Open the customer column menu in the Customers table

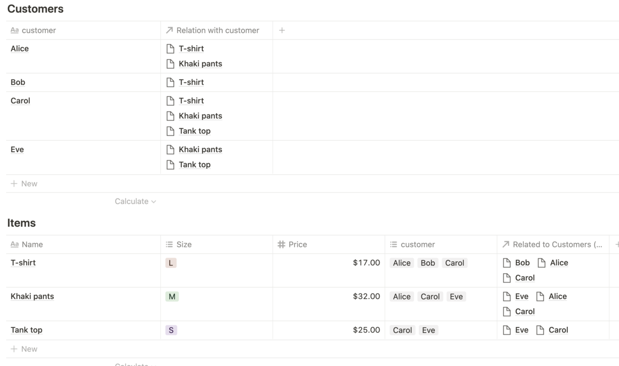point(38,30)
